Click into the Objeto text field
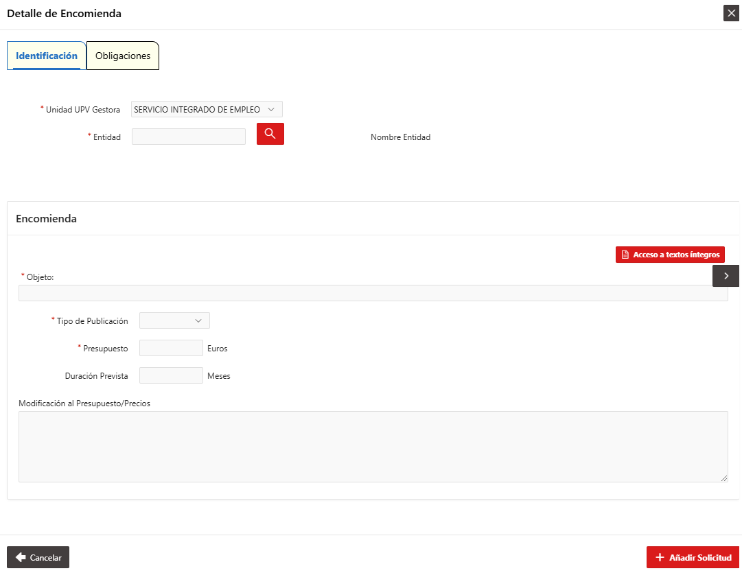This screenshot has width=742, height=573. click(373, 293)
